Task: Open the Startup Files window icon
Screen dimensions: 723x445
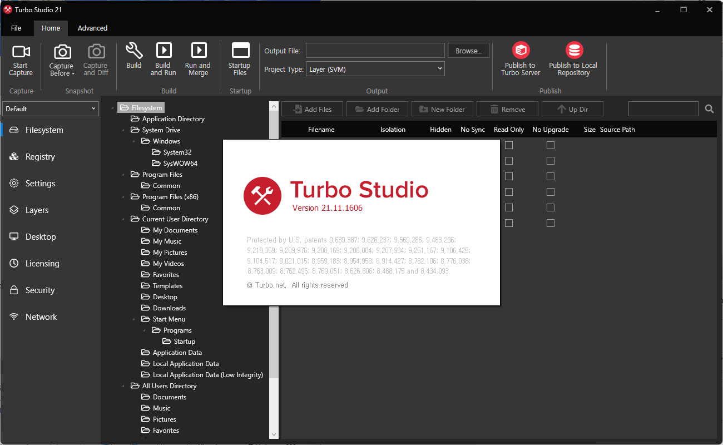Action: click(240, 51)
